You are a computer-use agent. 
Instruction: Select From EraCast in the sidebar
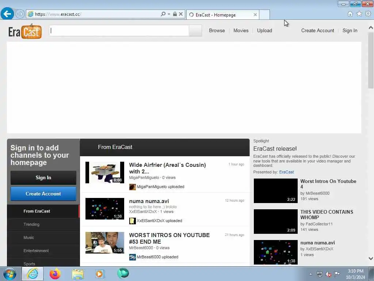pyautogui.click(x=43, y=211)
